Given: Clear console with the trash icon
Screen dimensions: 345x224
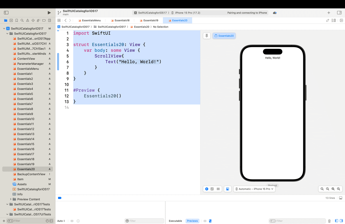Looking at the screenshot, I should [329, 221].
